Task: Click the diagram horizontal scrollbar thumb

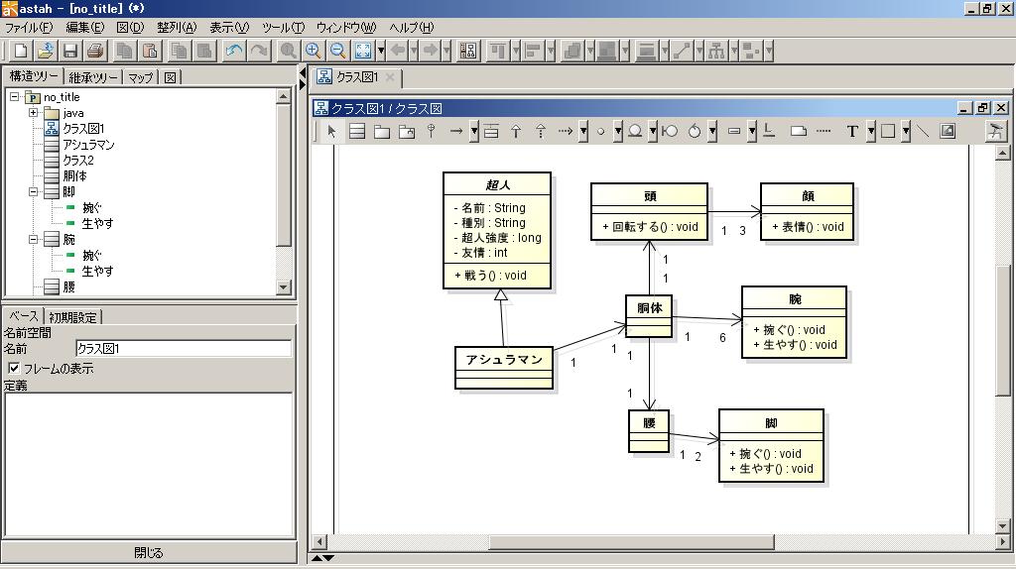Action: click(x=631, y=542)
